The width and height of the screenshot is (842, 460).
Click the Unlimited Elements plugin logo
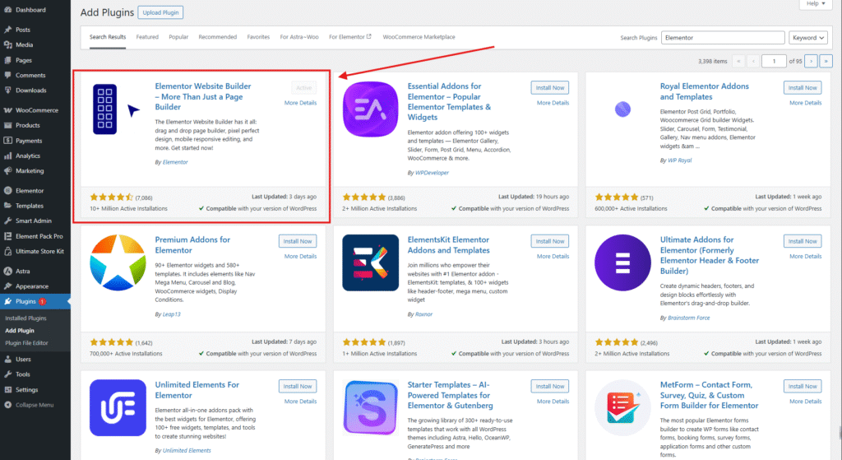click(x=118, y=408)
